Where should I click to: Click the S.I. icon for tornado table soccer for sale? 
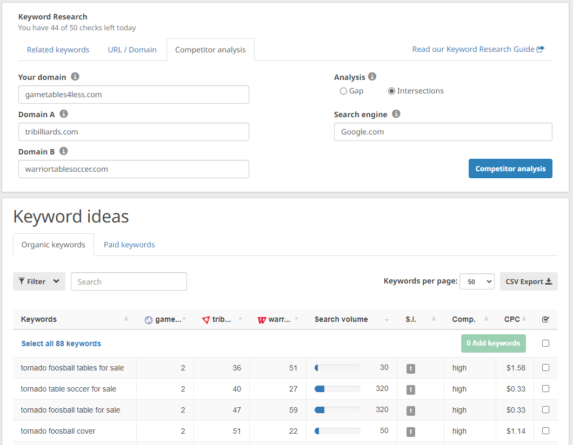411,389
